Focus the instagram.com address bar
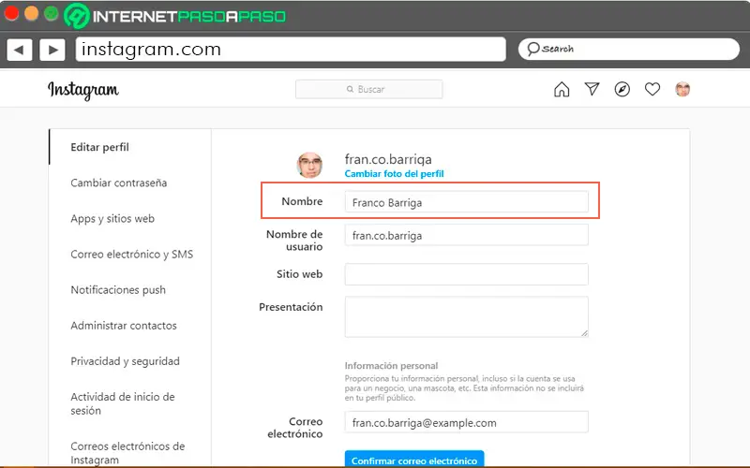Image resolution: width=750 pixels, height=468 pixels. click(291, 50)
